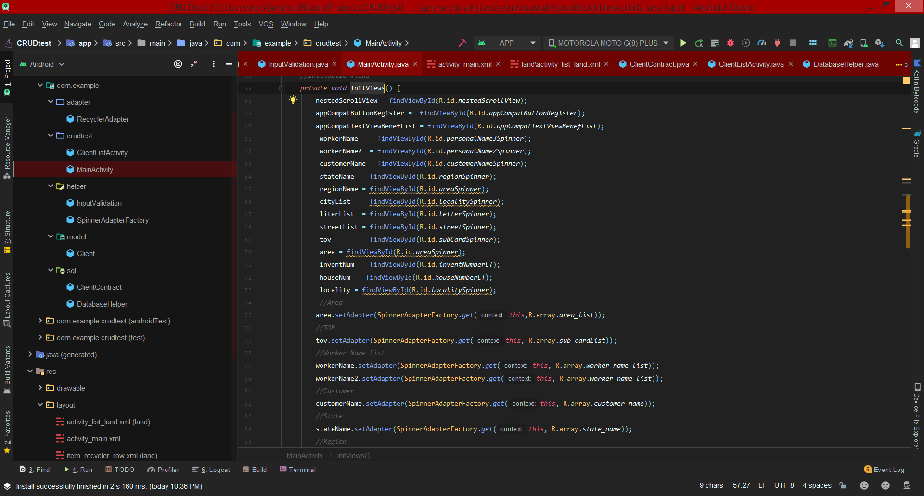The height and width of the screenshot is (496, 924).
Task: Collapse the helper package node
Action: click(51, 186)
